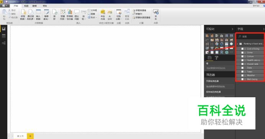Collapse the Ranking of best table arrow
The height and width of the screenshot is (139, 265).
238,44
